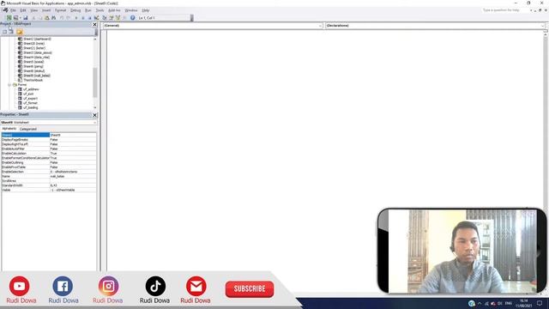Edit the ScrollArea property field
This screenshot has width=549, height=309.
(73, 181)
